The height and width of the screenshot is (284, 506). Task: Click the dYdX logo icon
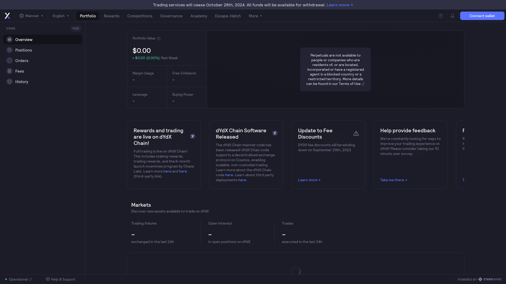7,16
